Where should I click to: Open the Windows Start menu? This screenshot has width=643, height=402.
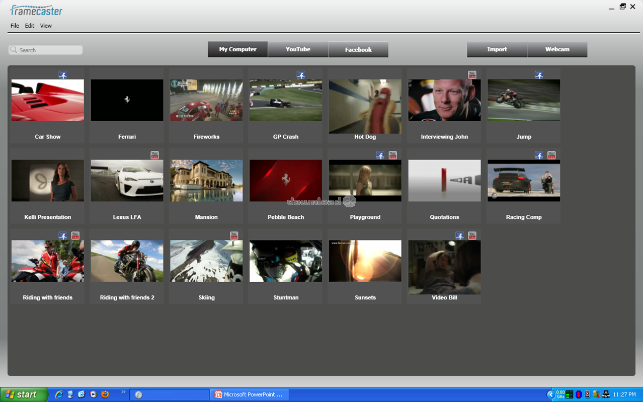coord(24,394)
